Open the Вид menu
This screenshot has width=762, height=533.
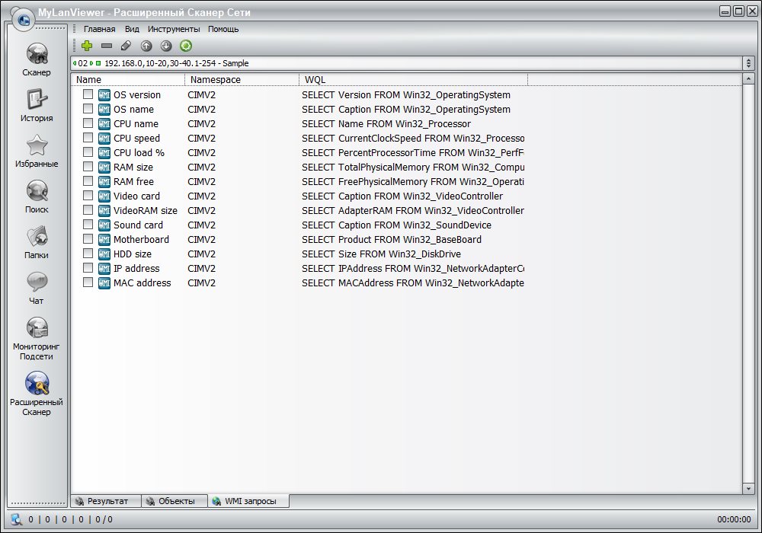132,29
